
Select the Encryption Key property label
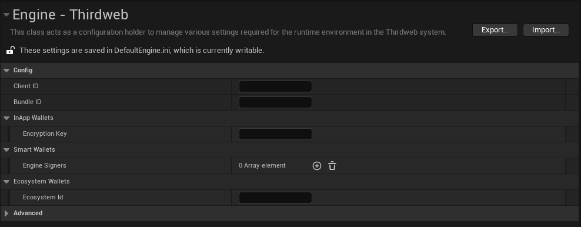click(45, 133)
